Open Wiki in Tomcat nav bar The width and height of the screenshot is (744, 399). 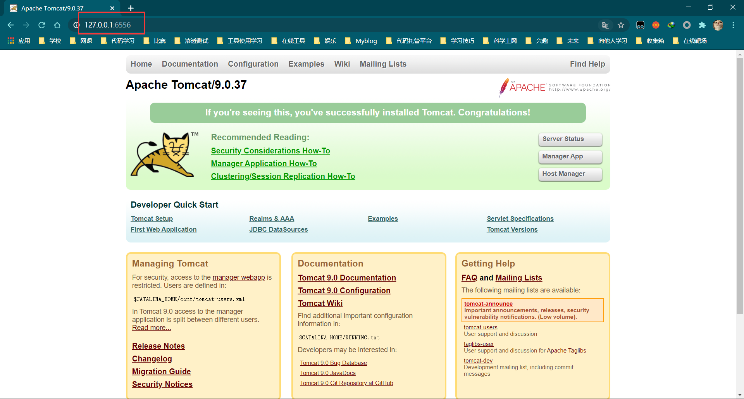click(x=342, y=64)
